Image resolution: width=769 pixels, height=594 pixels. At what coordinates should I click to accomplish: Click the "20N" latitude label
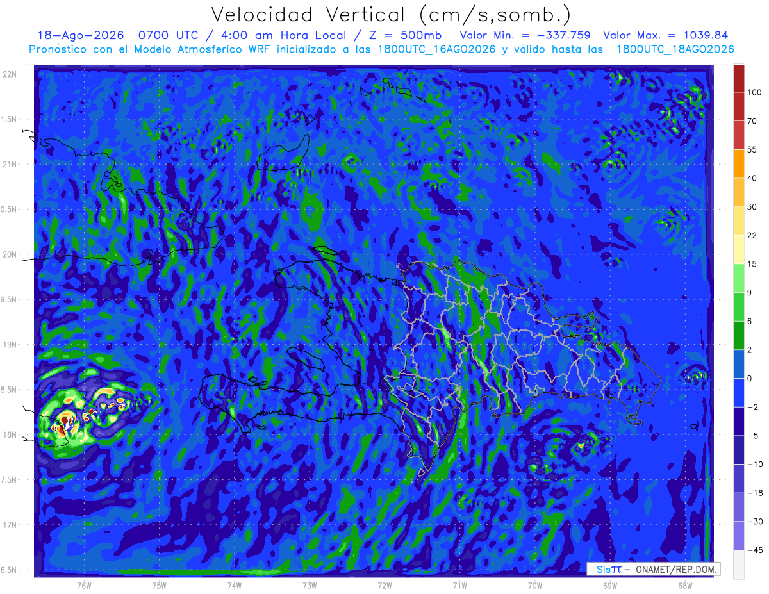9,255
